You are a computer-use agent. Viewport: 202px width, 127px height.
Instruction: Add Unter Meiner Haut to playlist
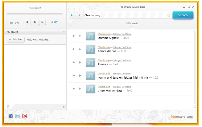[x=80, y=89]
